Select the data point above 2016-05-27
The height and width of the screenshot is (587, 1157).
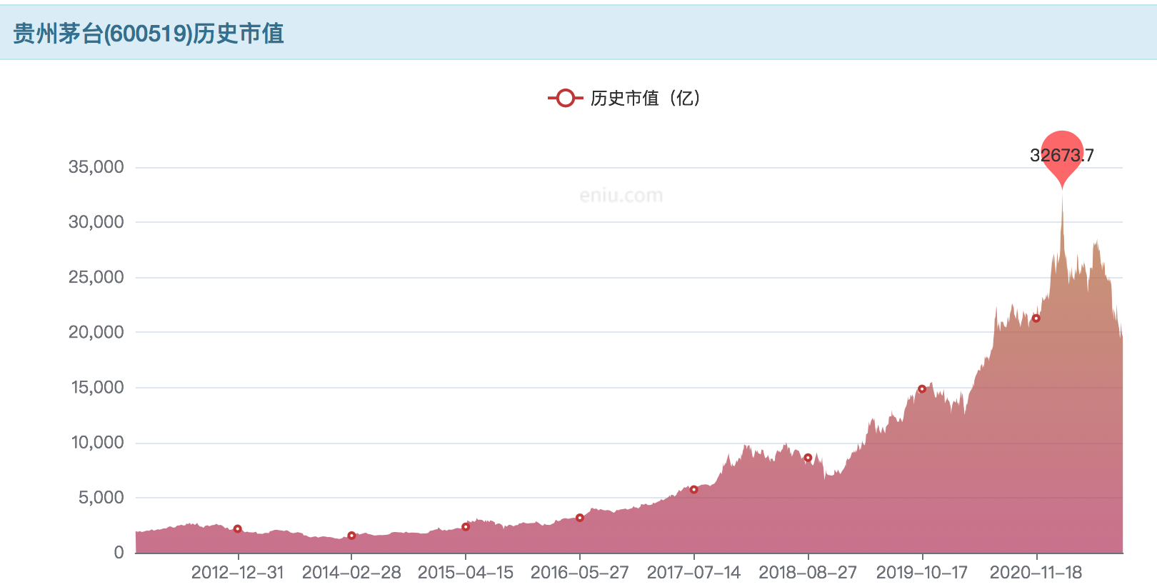click(x=580, y=518)
